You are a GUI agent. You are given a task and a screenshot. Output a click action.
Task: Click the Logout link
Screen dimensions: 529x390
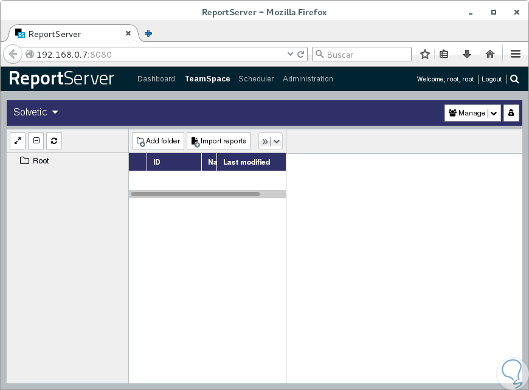491,79
